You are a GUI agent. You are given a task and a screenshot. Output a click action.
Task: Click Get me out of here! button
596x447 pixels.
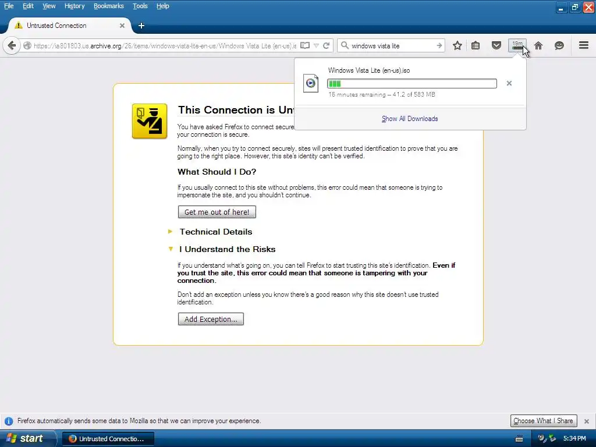click(x=217, y=212)
